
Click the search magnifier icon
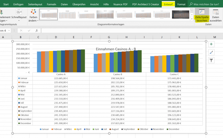[x=191, y=4]
